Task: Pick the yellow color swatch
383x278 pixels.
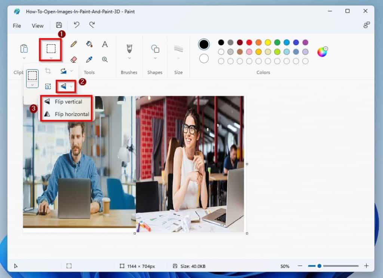Action: tap(268, 43)
